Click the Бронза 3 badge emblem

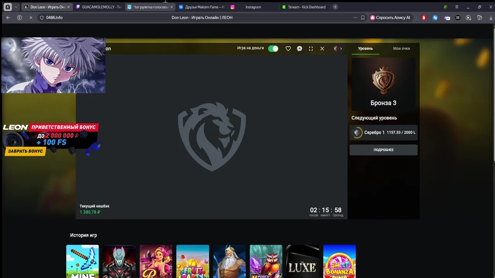383,80
